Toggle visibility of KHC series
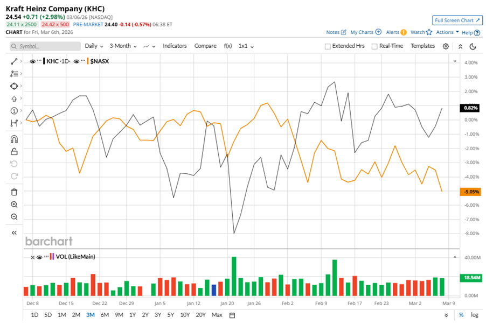Image resolution: width=486 pixels, height=324 pixels. (32, 61)
